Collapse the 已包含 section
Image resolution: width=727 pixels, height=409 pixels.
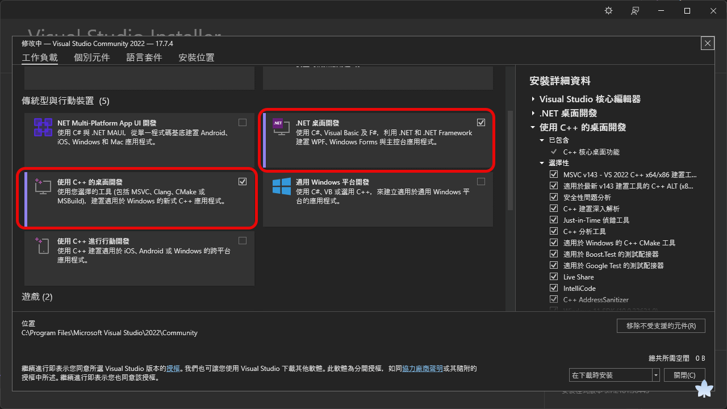point(542,140)
